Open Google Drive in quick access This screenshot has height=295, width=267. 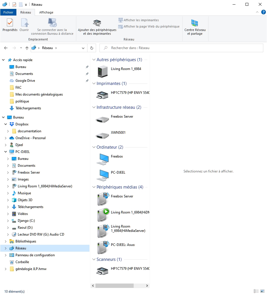coord(25,81)
